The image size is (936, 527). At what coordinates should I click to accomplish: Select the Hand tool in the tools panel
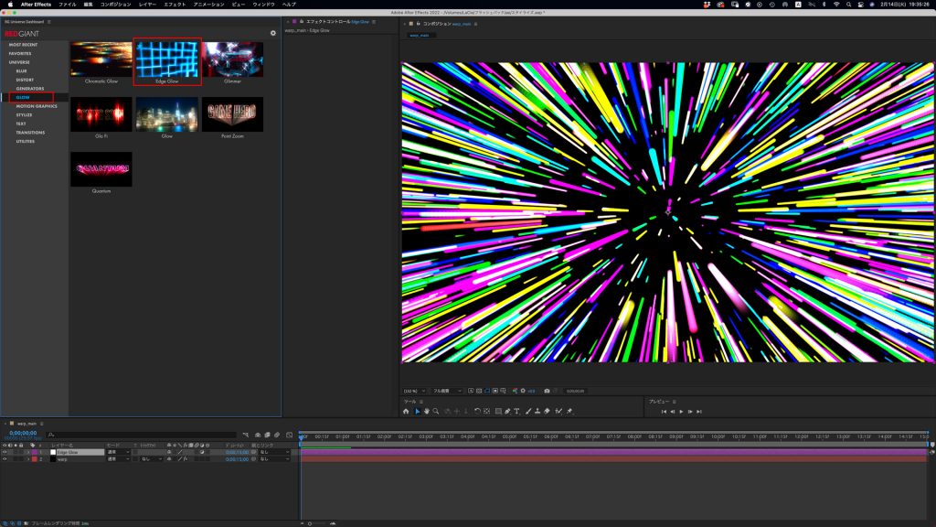[x=427, y=412]
